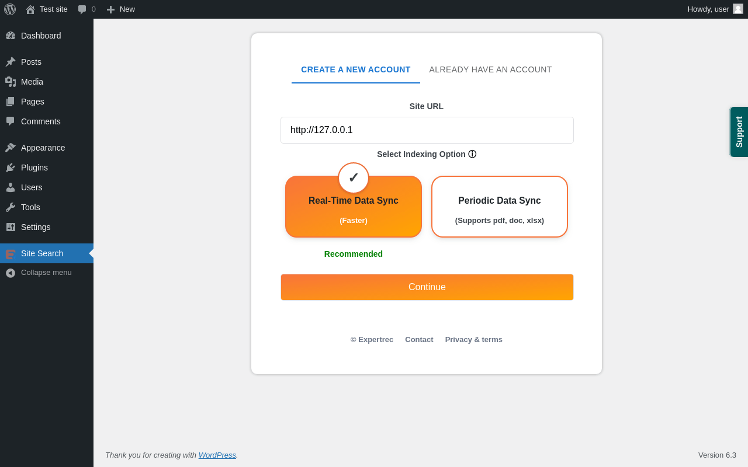Select Periodic Data Sync option
The width and height of the screenshot is (748, 467).
tap(500, 207)
